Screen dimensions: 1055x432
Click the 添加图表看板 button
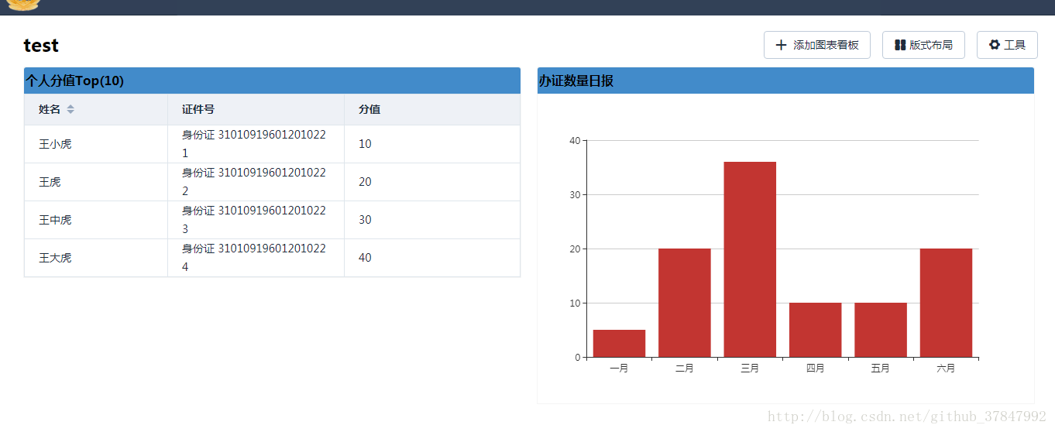pyautogui.click(x=817, y=45)
